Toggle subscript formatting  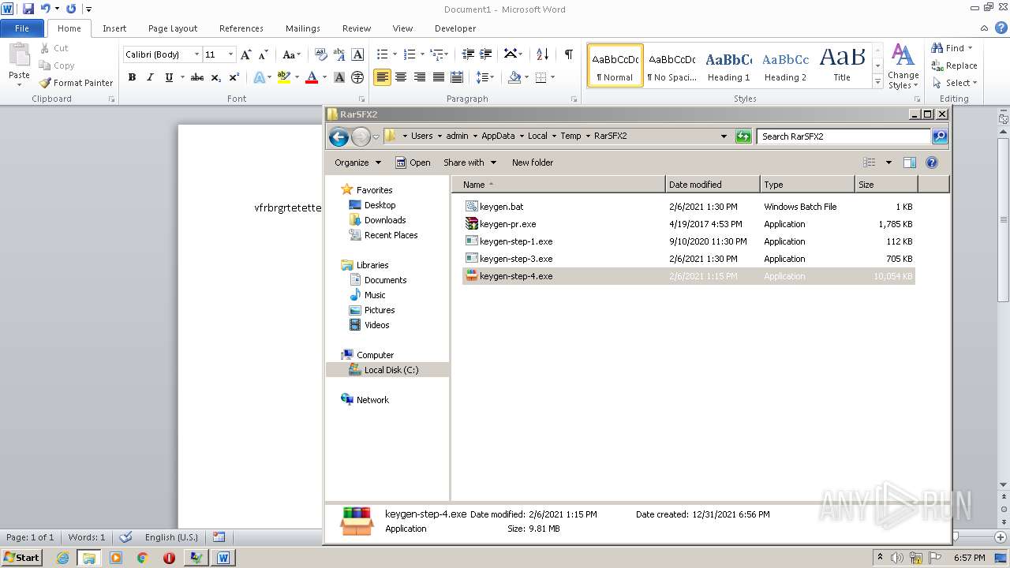216,77
